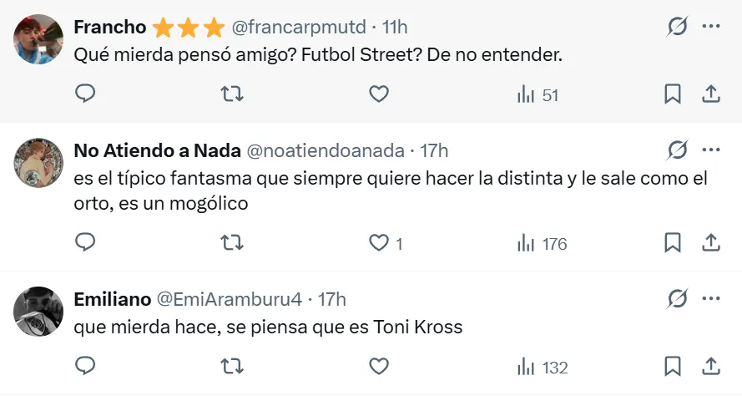
Task: Repost Francho's Futbol Street tweet
Action: tap(232, 94)
